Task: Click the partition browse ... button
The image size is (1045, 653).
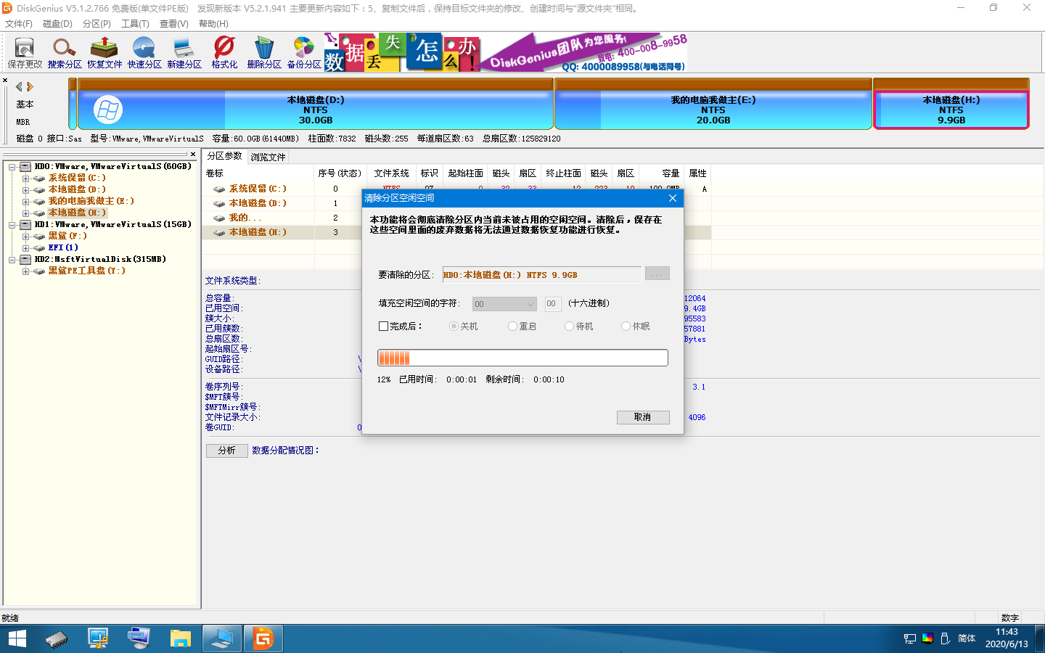Action: point(657,274)
